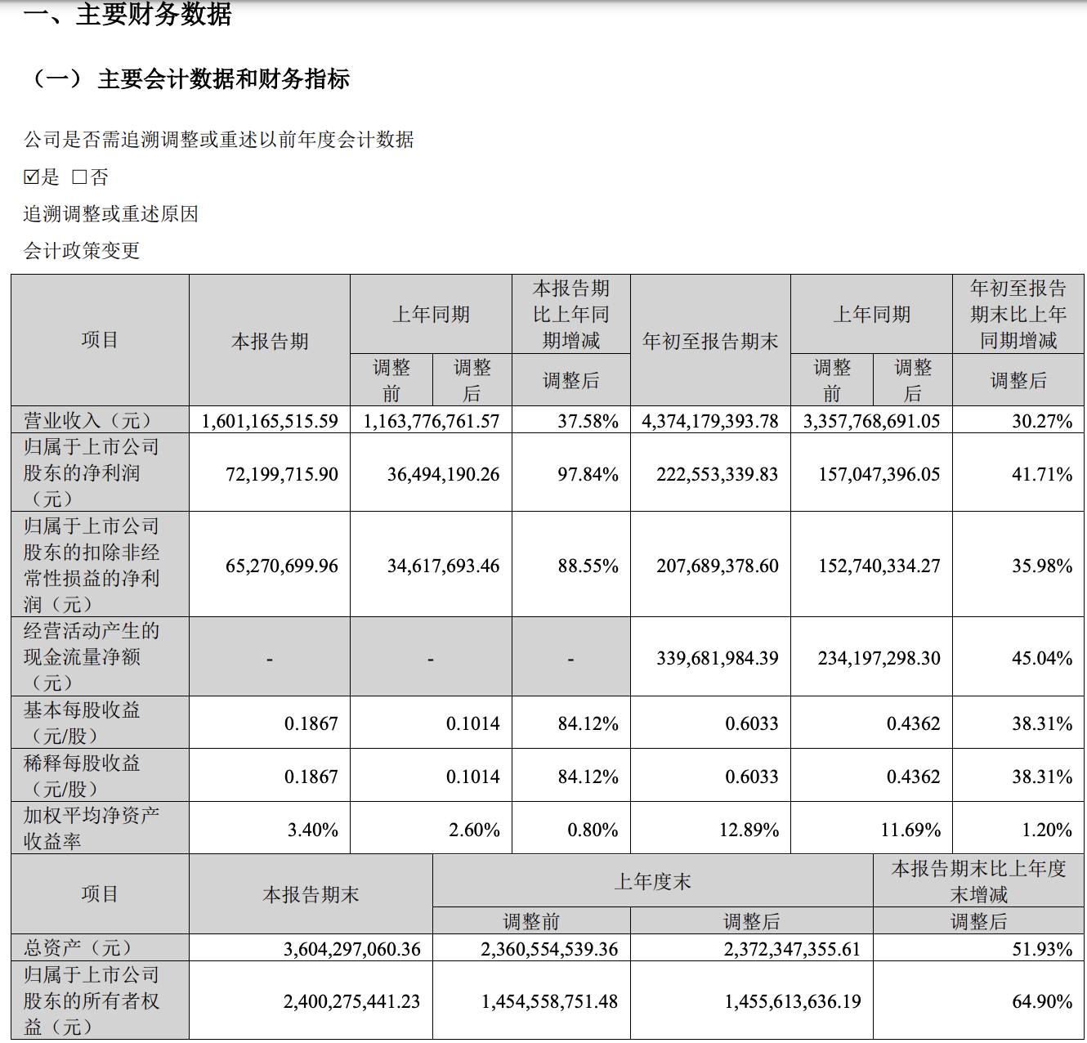Image resolution: width=1087 pixels, height=1043 pixels.
Task: Select value 3,357,768,691.05
Action: click(x=872, y=421)
